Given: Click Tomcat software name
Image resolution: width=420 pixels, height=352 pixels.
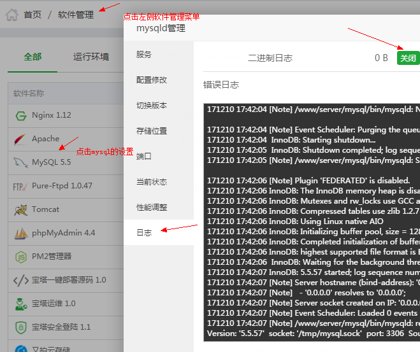Looking at the screenshot, I should point(45,209).
